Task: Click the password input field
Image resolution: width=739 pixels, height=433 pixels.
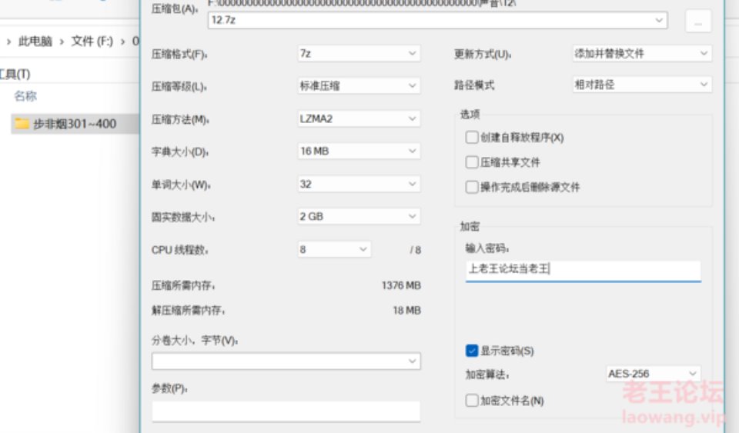Action: tap(583, 271)
